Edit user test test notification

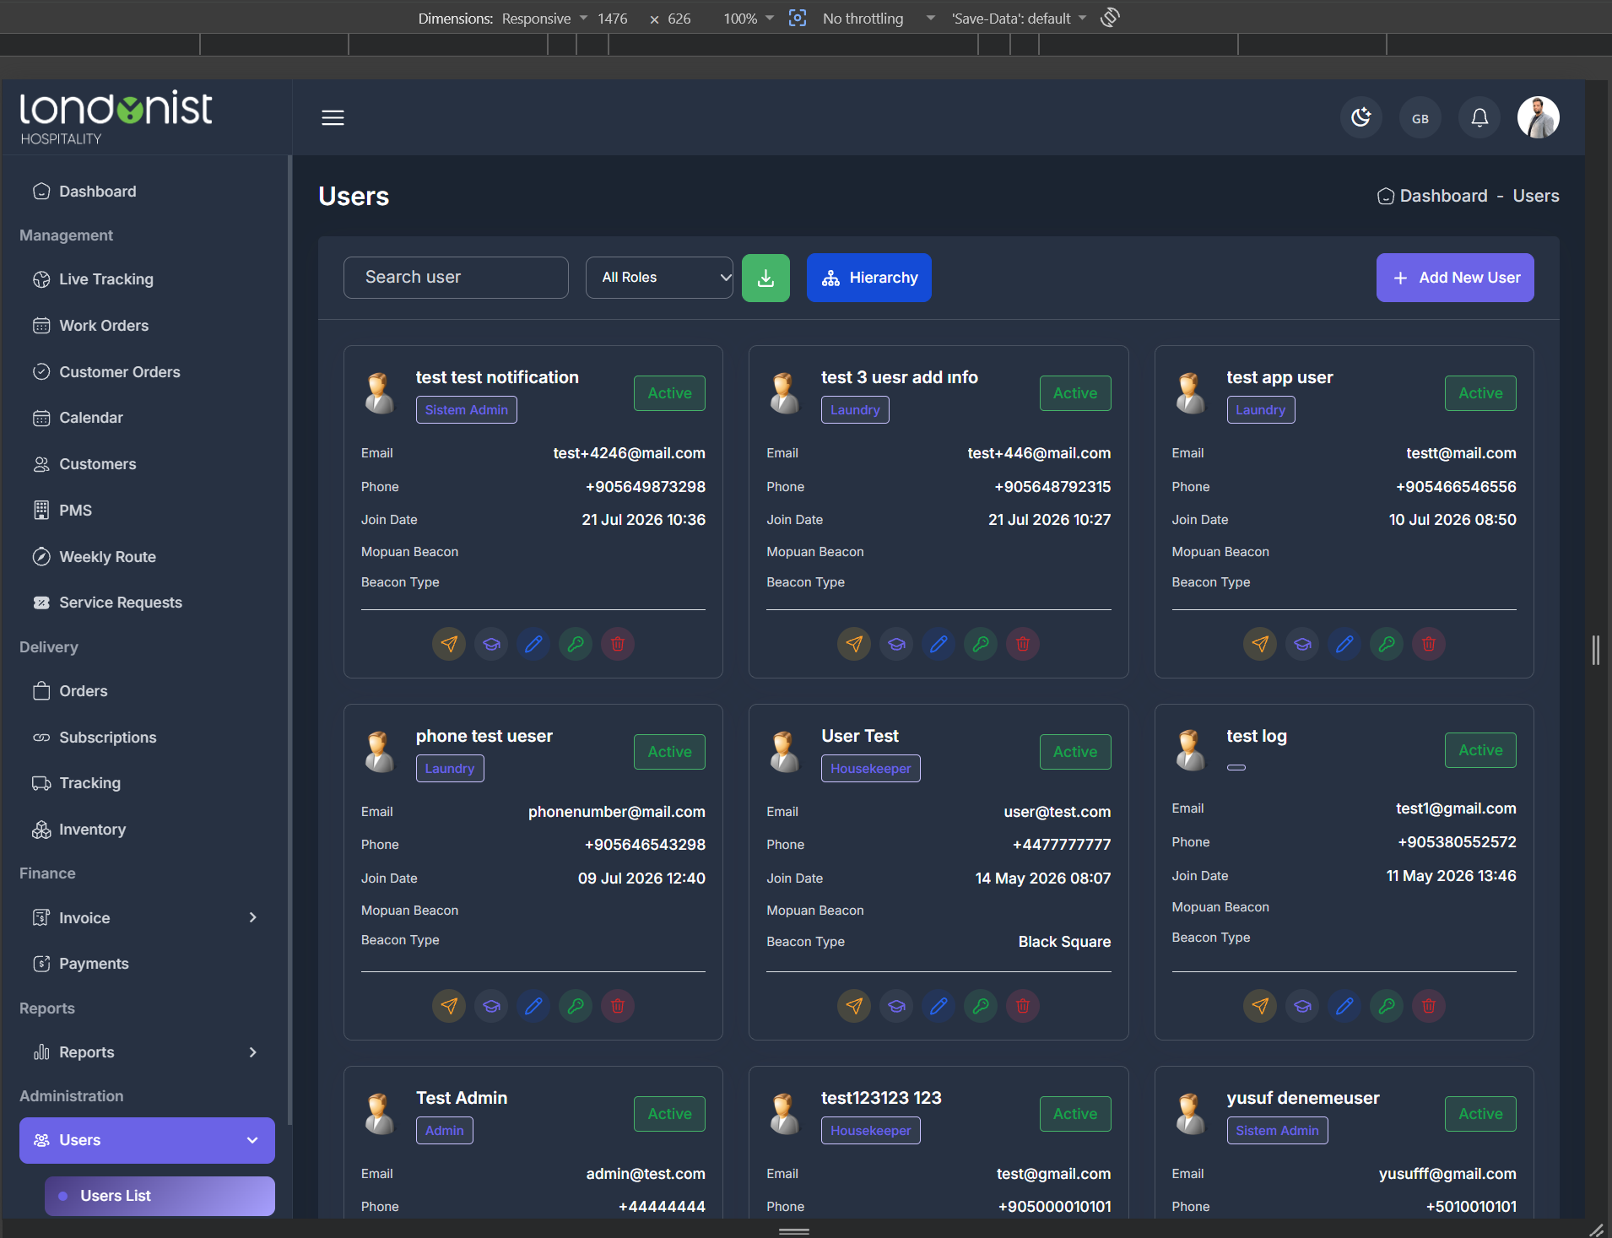(x=533, y=644)
